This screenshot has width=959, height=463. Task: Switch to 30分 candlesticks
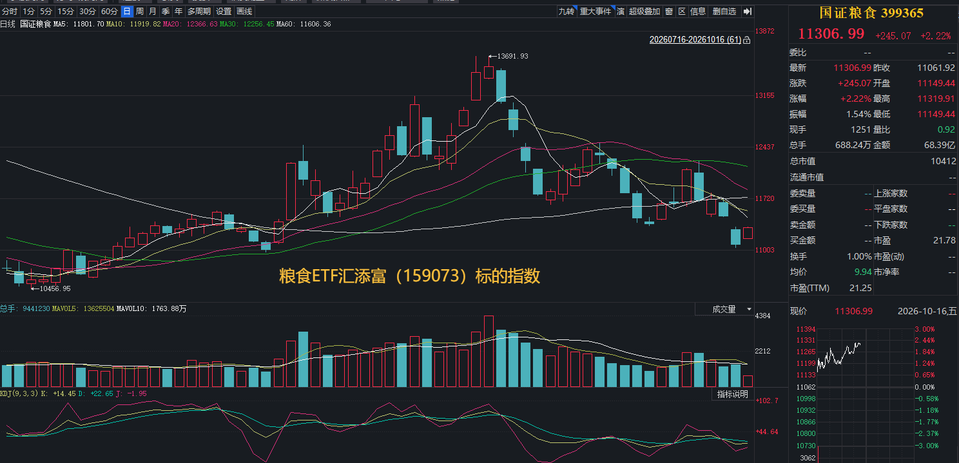[x=88, y=12]
